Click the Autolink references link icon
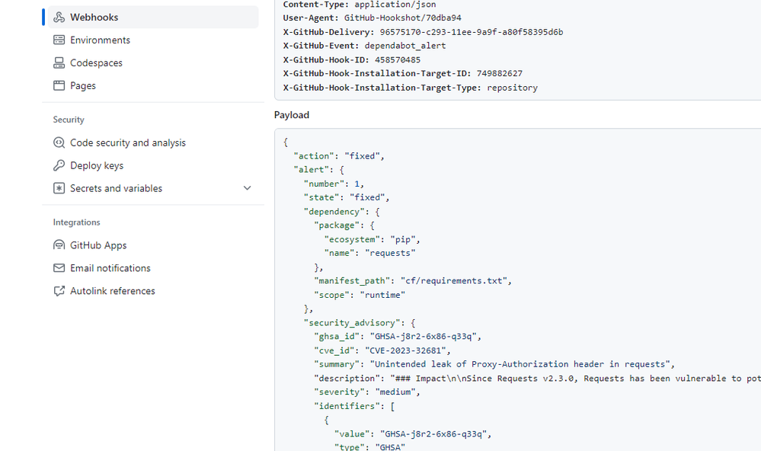761x451 pixels. tap(59, 291)
